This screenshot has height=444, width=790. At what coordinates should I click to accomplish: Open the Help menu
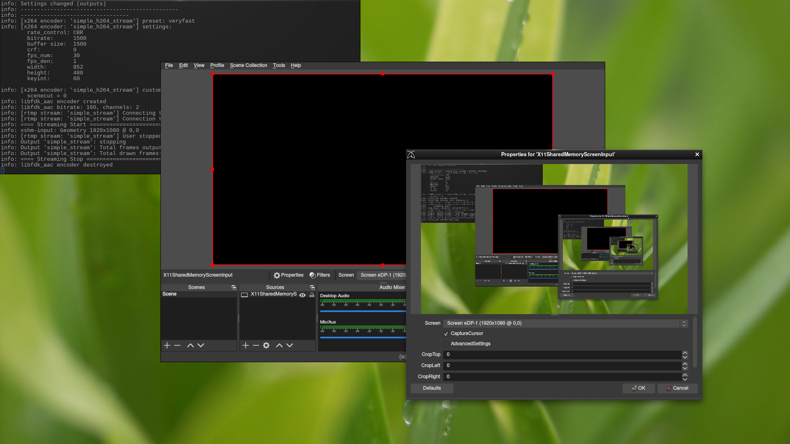tap(296, 65)
